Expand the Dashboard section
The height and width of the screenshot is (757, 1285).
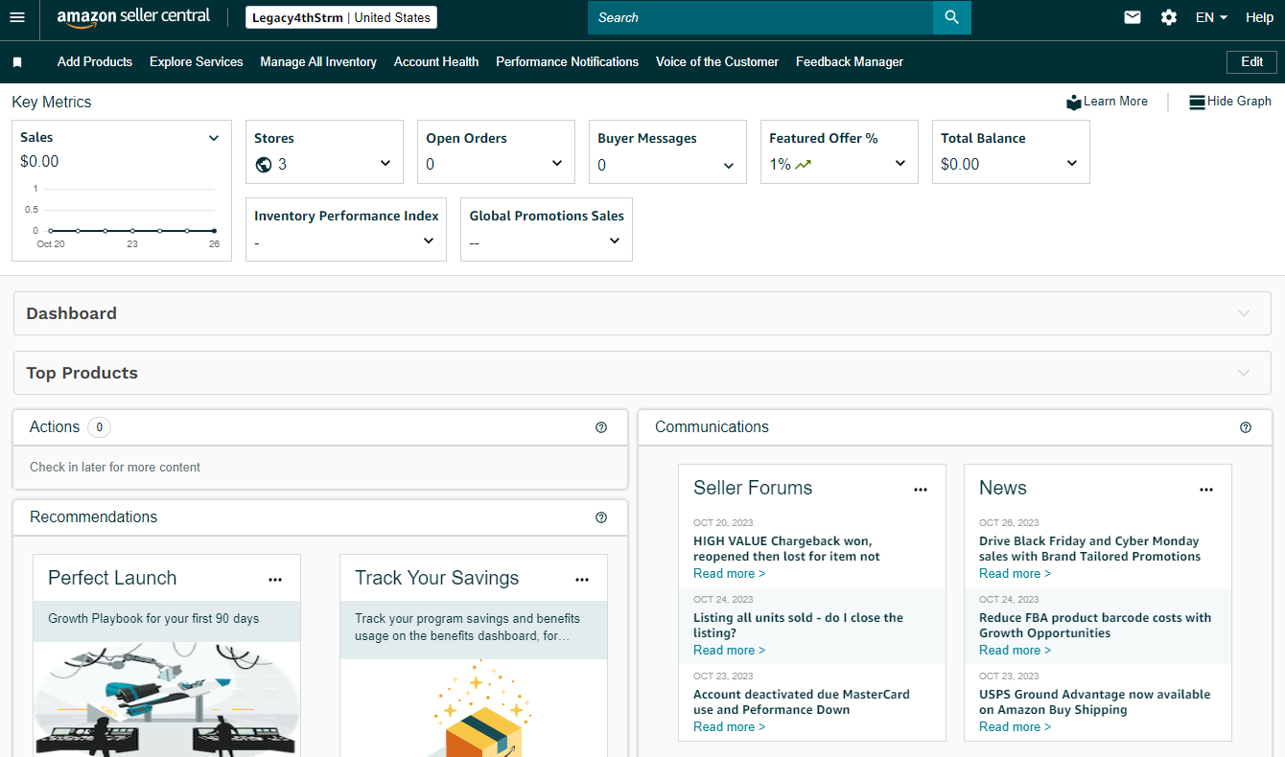coord(642,313)
